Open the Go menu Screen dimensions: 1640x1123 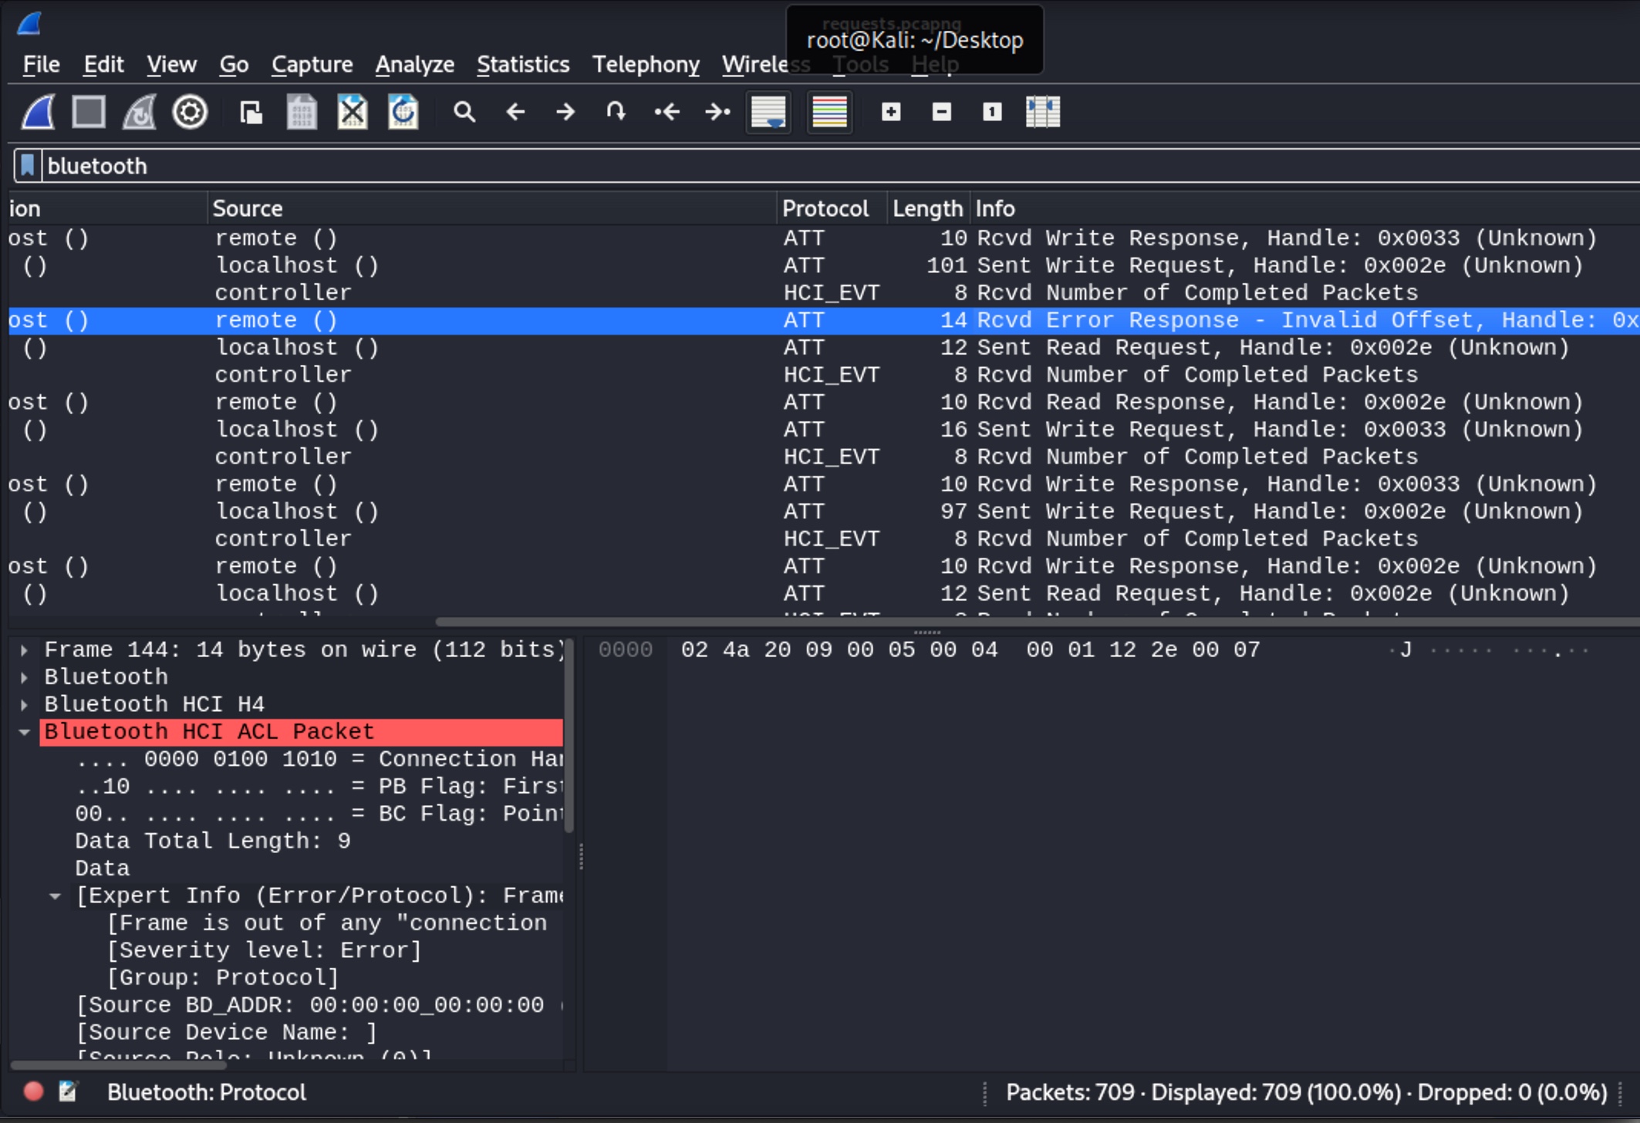click(x=234, y=64)
